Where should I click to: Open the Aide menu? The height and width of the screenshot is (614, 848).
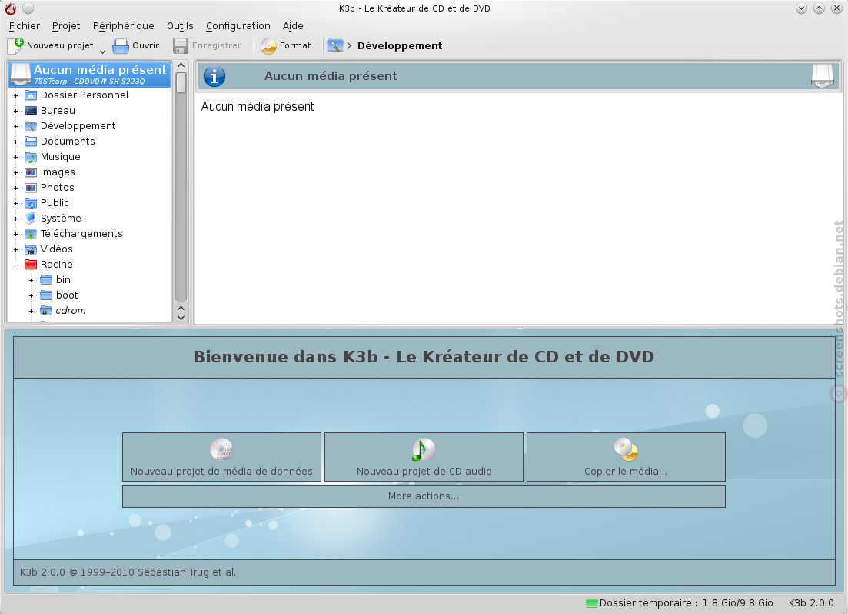(x=293, y=26)
